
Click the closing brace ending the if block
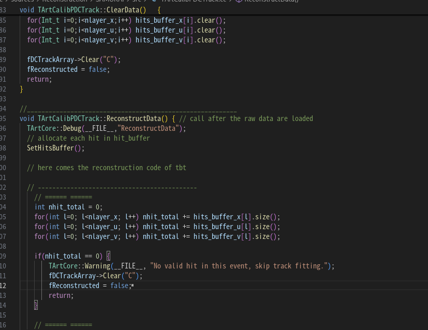pos(36,305)
